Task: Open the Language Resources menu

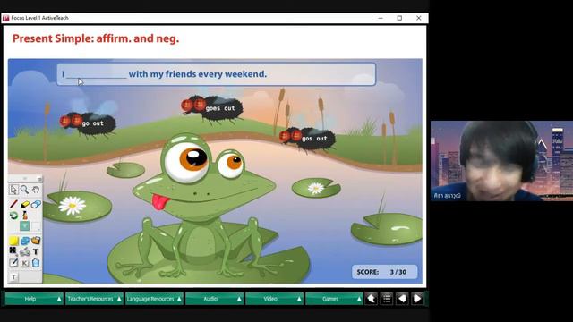Action: 154,299
